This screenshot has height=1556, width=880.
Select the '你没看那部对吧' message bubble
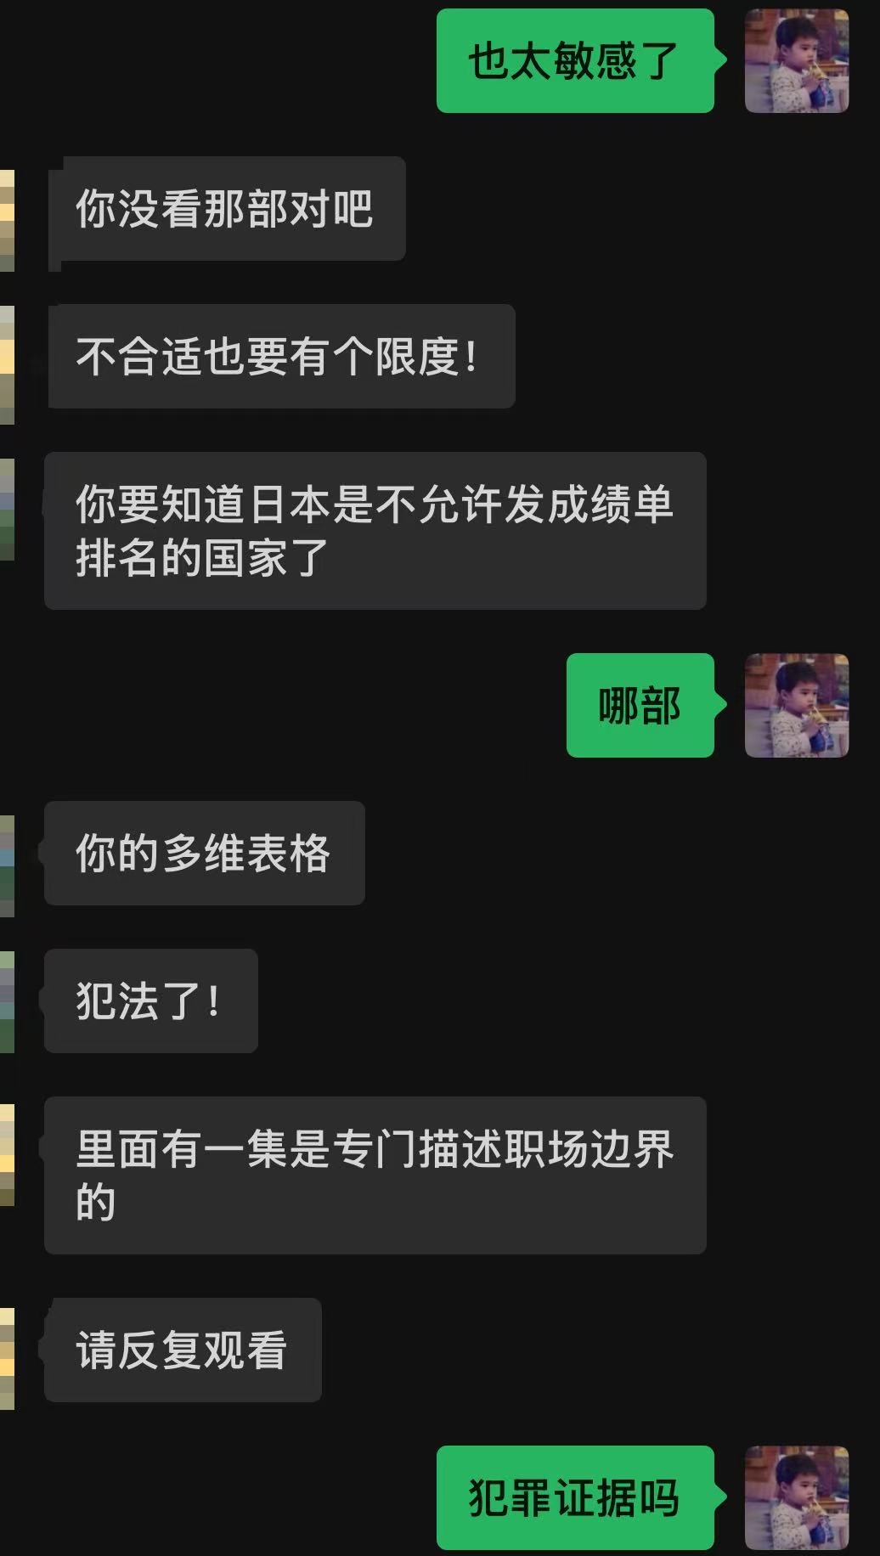click(x=227, y=209)
